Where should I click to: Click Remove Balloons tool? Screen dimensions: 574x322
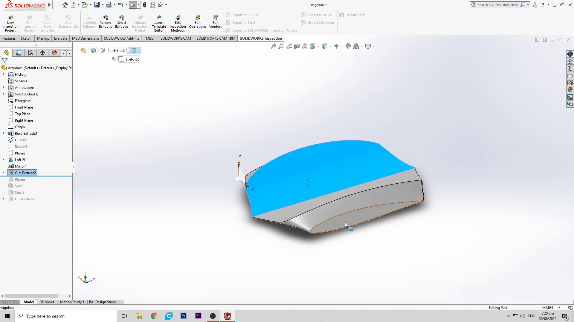(106, 22)
